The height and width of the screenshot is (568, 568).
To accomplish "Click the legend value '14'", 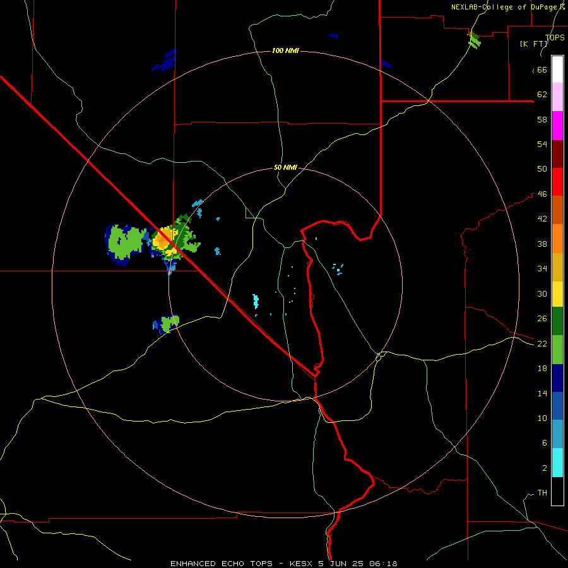I will [x=542, y=393].
